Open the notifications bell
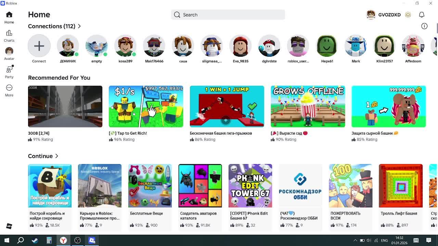The width and height of the screenshot is (438, 246). tap(422, 15)
